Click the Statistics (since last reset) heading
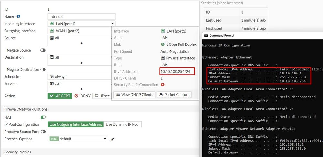The image size is (323, 157). click(x=222, y=3)
